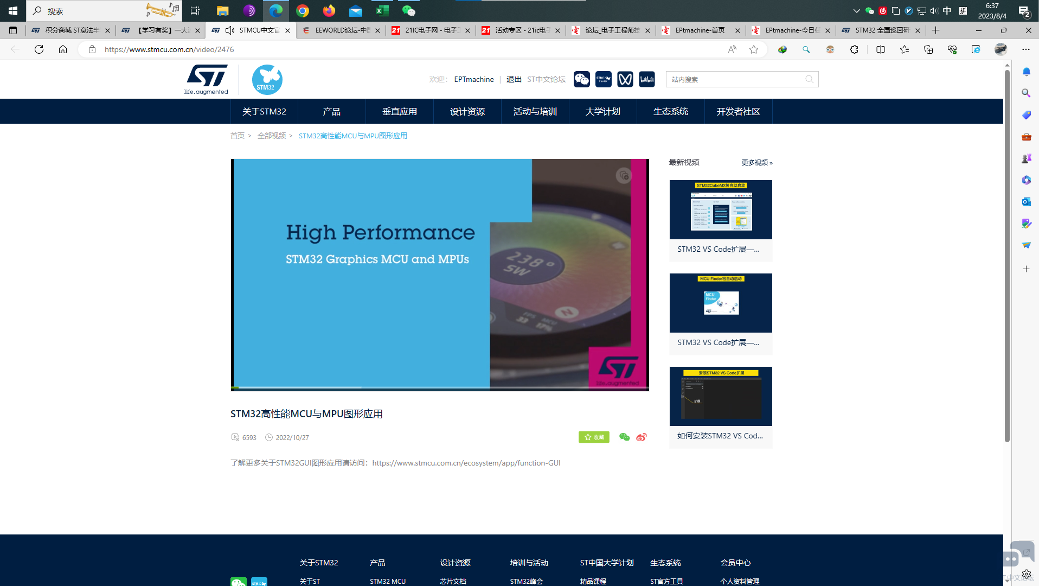Go to 首页 in the breadcrumb
The height and width of the screenshot is (586, 1039).
[238, 136]
